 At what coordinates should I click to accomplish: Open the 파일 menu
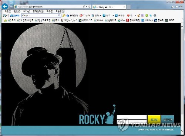coord(8,12)
